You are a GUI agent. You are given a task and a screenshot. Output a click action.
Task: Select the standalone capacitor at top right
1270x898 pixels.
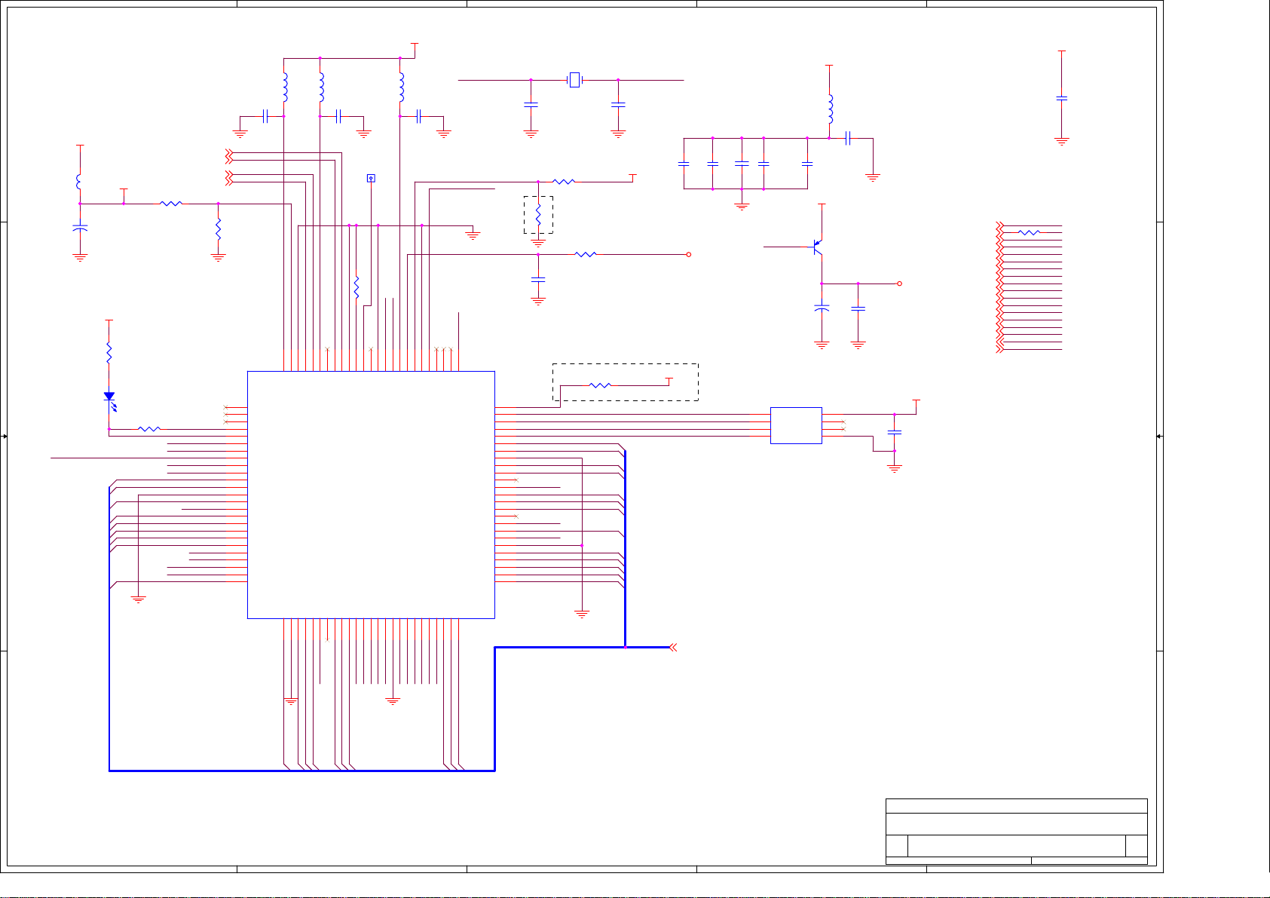click(1062, 98)
